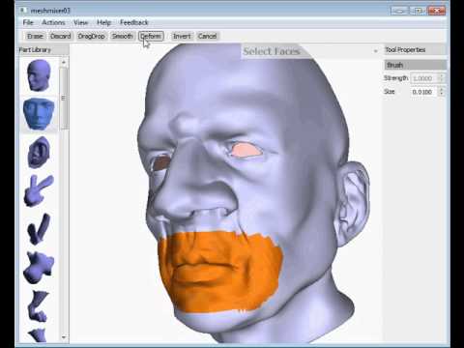Click the Deform button
Image resolution: width=464 pixels, height=348 pixels.
pos(151,36)
